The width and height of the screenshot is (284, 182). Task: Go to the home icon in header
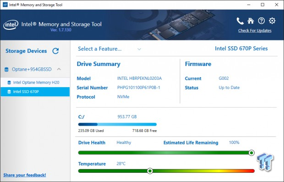251,21
